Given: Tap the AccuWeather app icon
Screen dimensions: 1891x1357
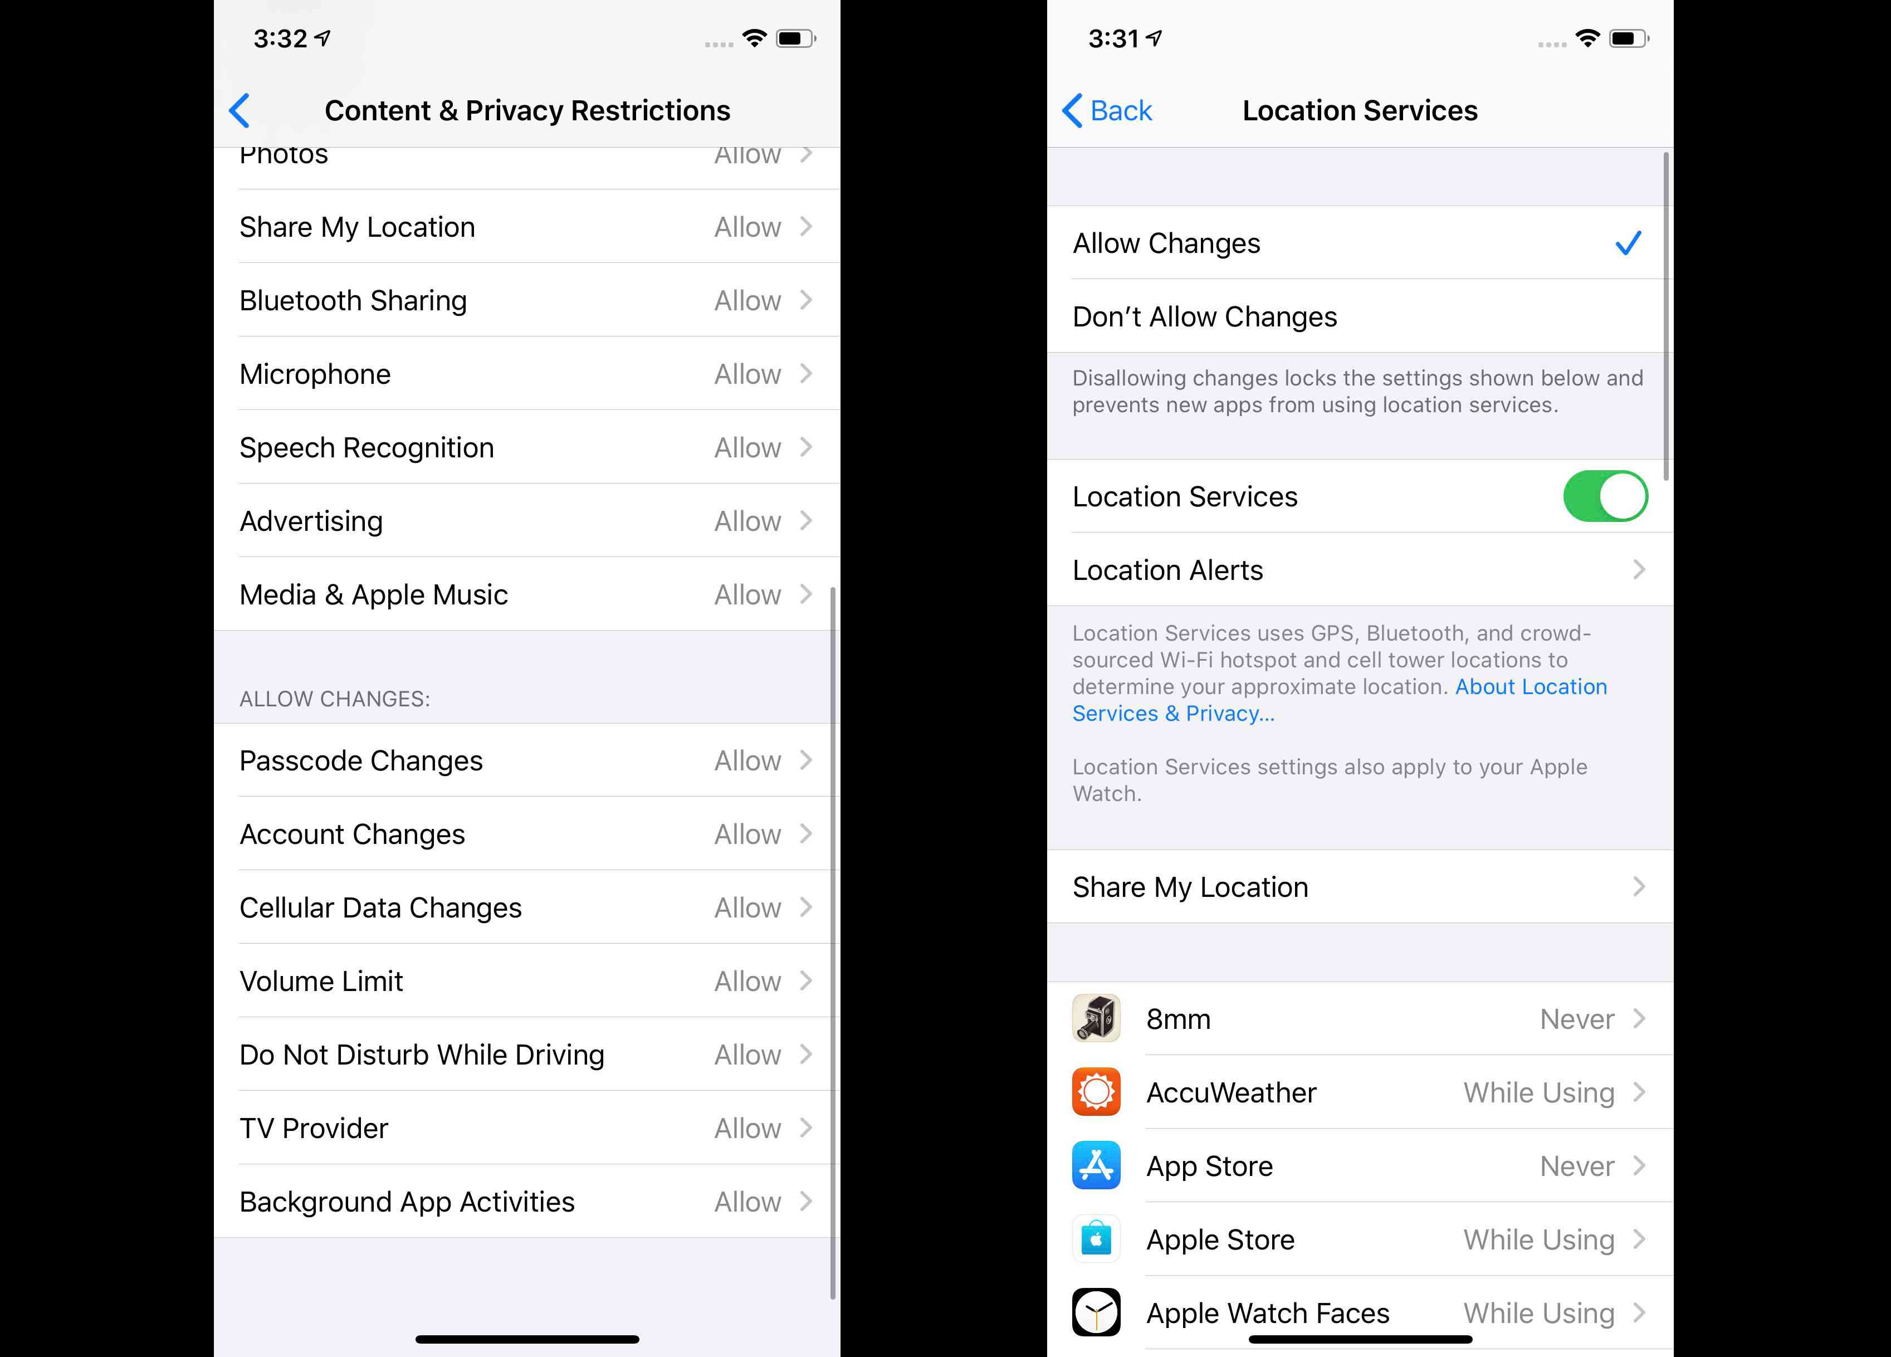Looking at the screenshot, I should click(1098, 1092).
